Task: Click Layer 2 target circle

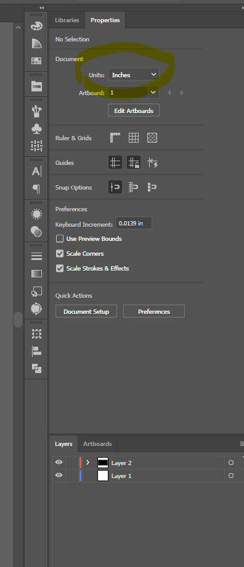Action: [231, 463]
